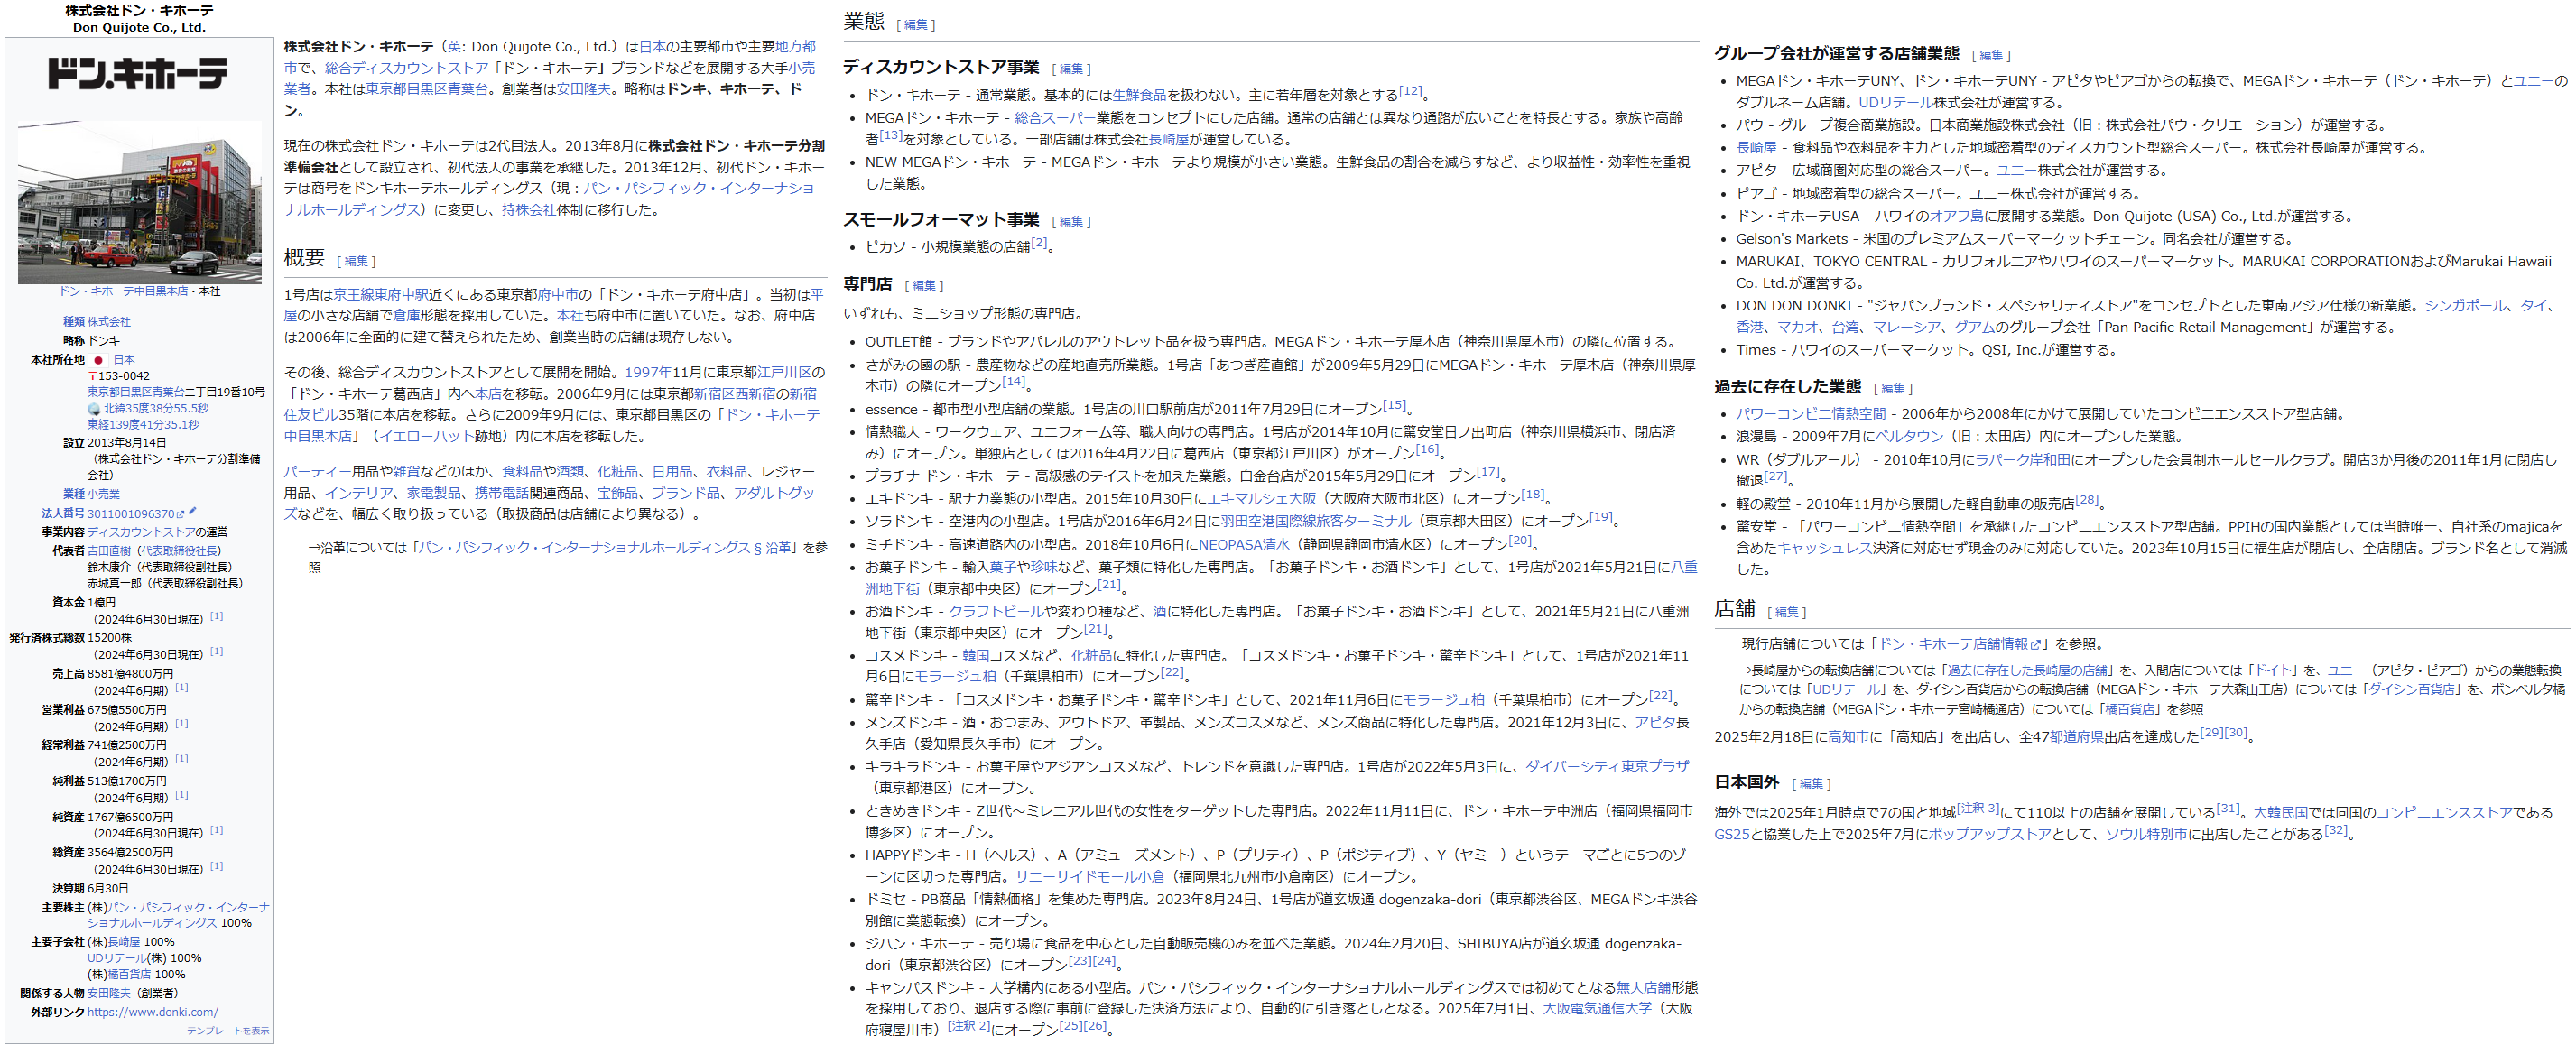Screen dimensions: 2576x1045
Task: Open the ソウル特別市 link
Action: 2146,835
